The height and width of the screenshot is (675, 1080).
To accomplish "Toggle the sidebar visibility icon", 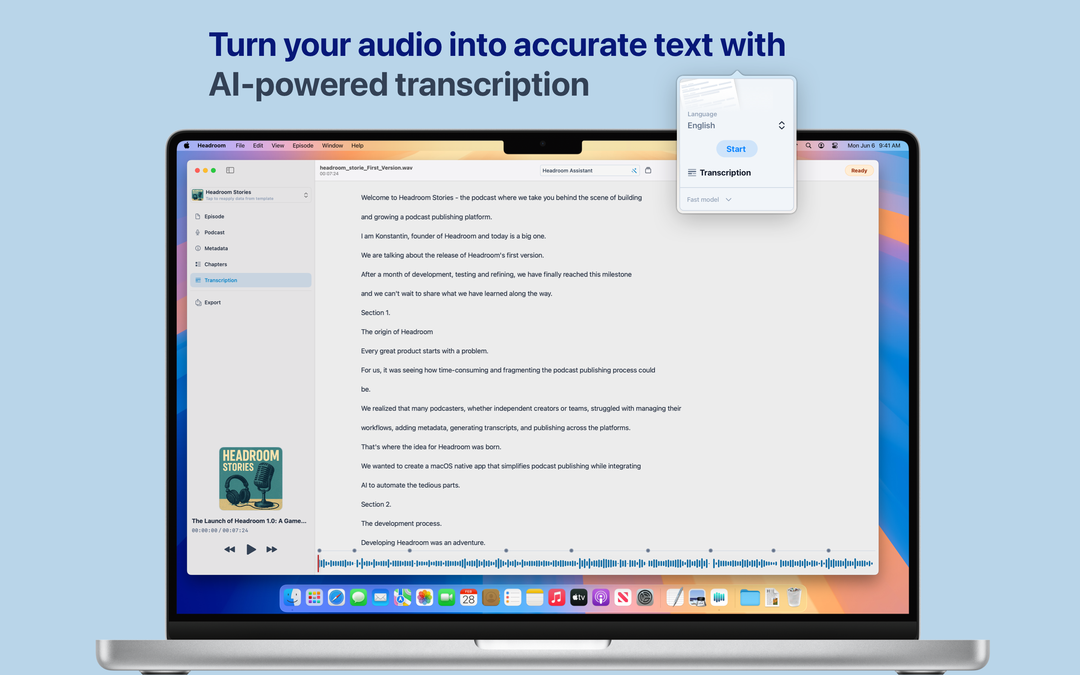I will coord(230,170).
